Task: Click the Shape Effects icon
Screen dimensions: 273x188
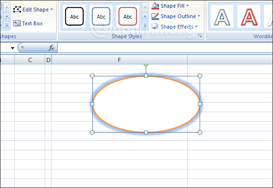Action: coord(155,27)
